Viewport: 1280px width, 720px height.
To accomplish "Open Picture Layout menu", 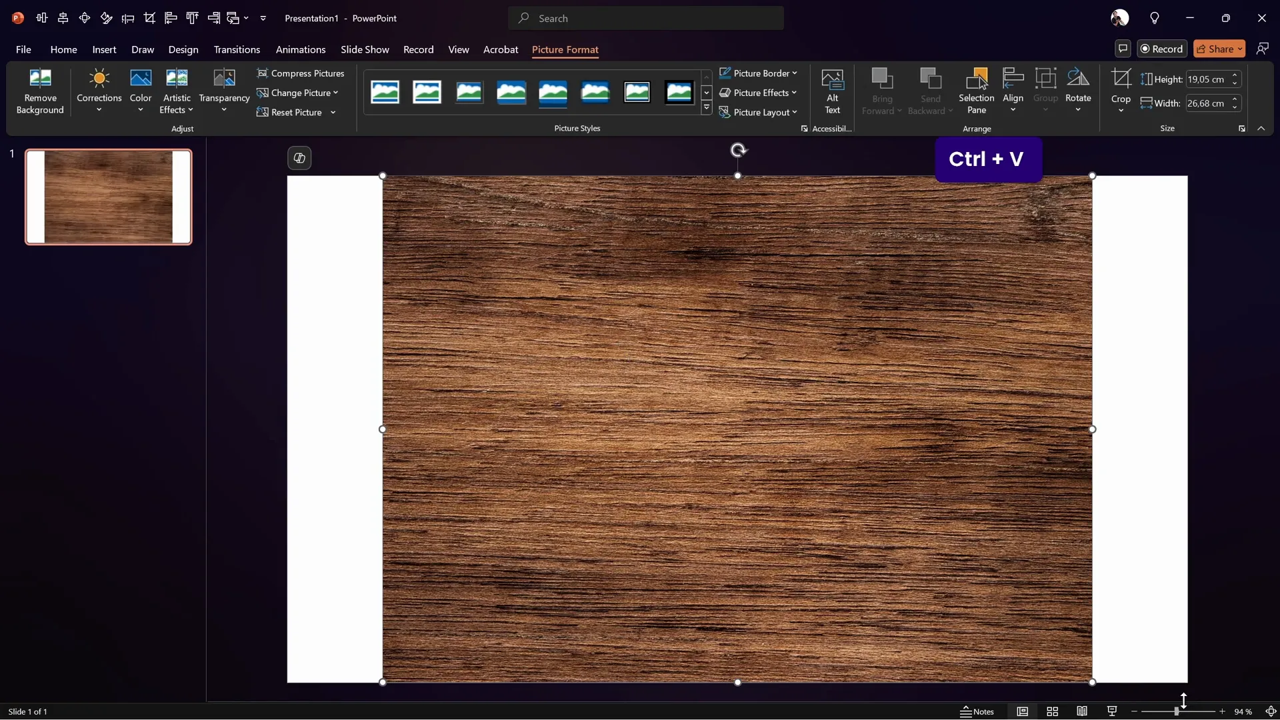I will pos(758,112).
